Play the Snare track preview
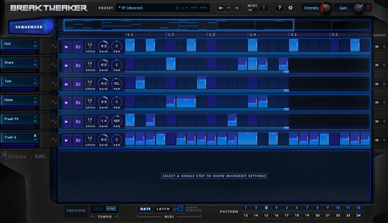This screenshot has width=388, height=223. tap(67, 65)
